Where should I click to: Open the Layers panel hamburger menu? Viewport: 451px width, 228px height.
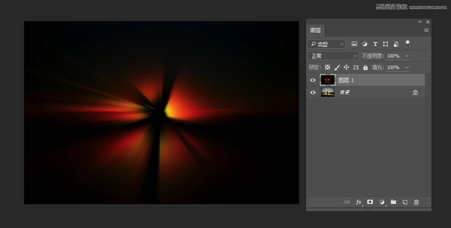[426, 30]
